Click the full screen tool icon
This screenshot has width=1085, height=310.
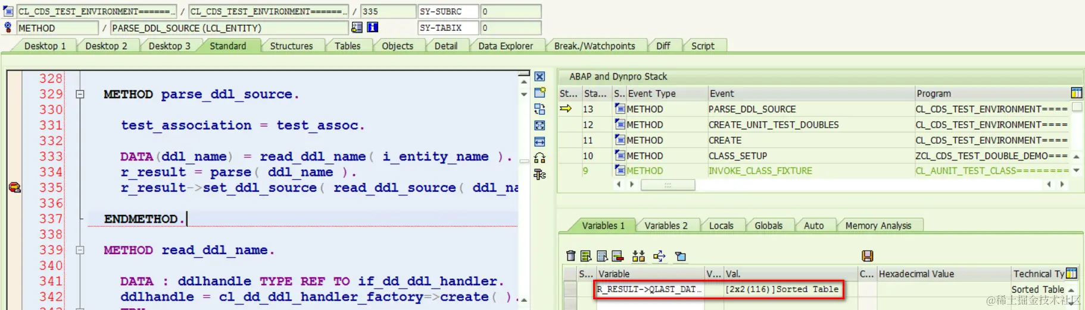[540, 125]
